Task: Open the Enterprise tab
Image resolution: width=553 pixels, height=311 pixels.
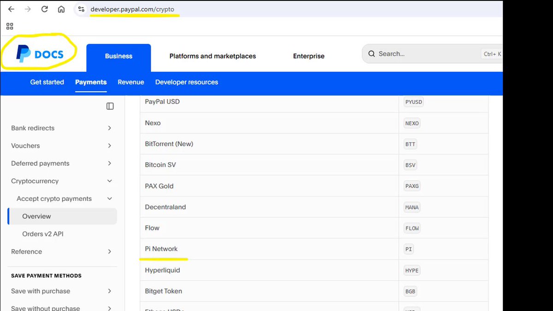Action: (309, 56)
